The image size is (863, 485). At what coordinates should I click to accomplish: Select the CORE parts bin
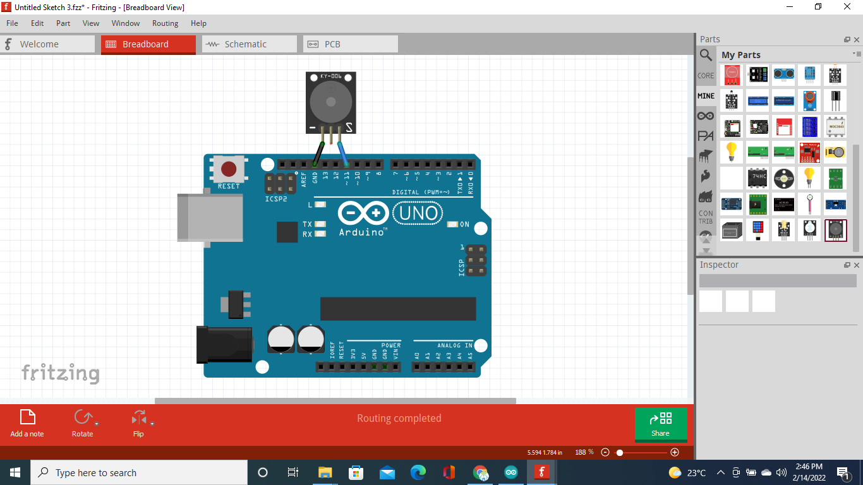[x=706, y=76]
